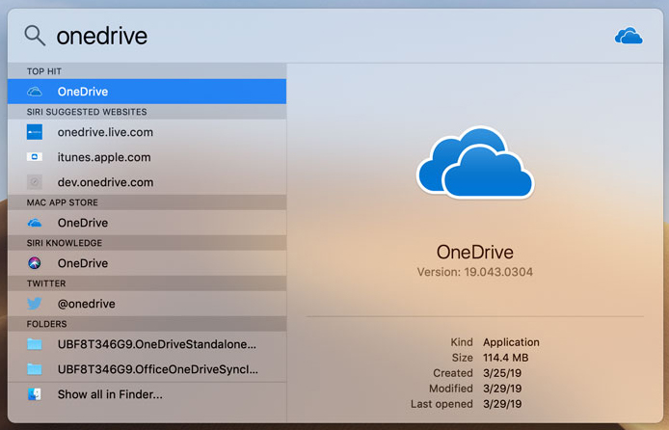Click folder icon for OfficeOneDriveSyncI result

click(x=35, y=369)
